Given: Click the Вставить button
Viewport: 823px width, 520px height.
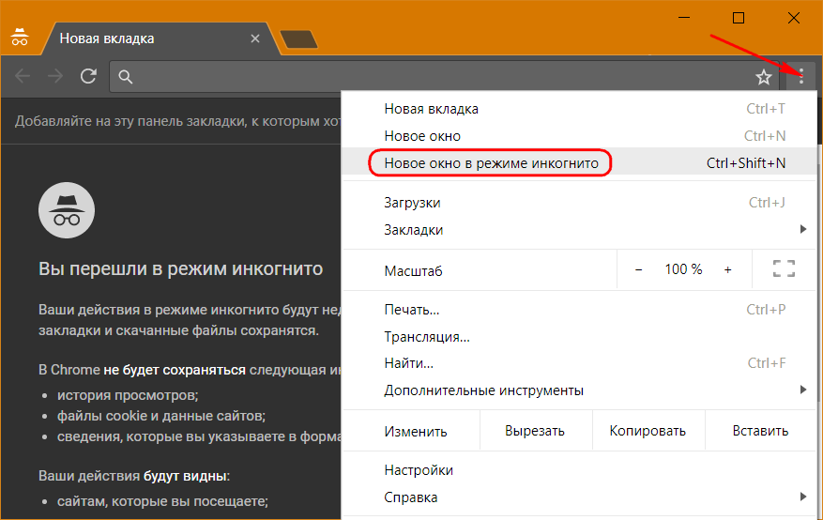Looking at the screenshot, I should coord(760,431).
